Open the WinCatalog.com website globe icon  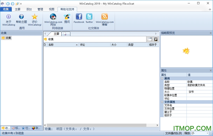pyautogui.click(x=53, y=17)
